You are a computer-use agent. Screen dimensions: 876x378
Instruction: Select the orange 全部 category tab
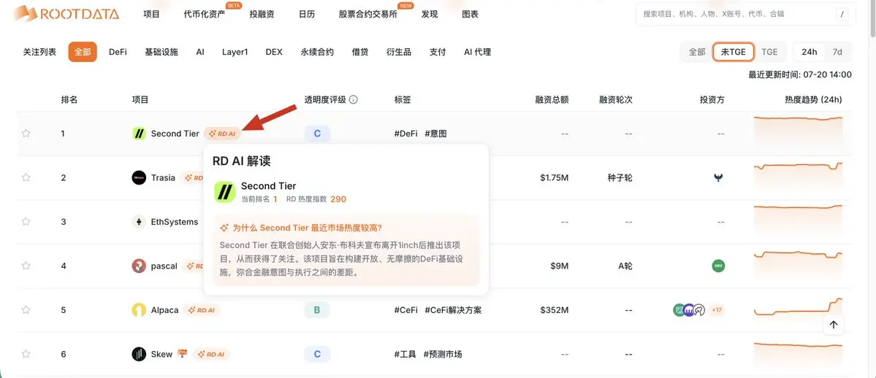click(x=83, y=52)
